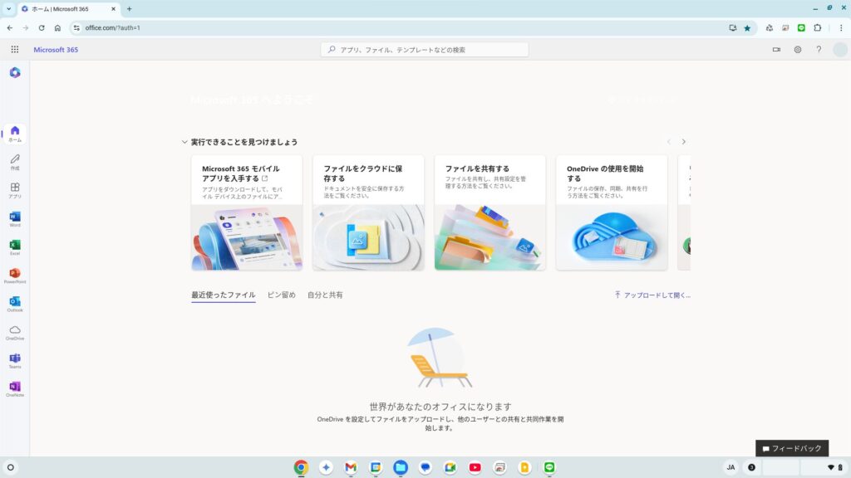The height and width of the screenshot is (478, 851).
Task: Open the settings gear icon
Action: click(797, 50)
